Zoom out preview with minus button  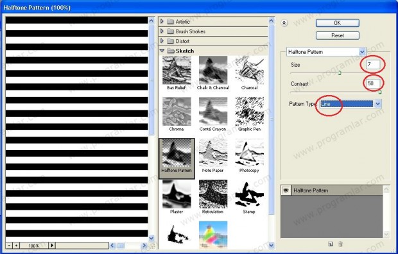click(x=10, y=246)
